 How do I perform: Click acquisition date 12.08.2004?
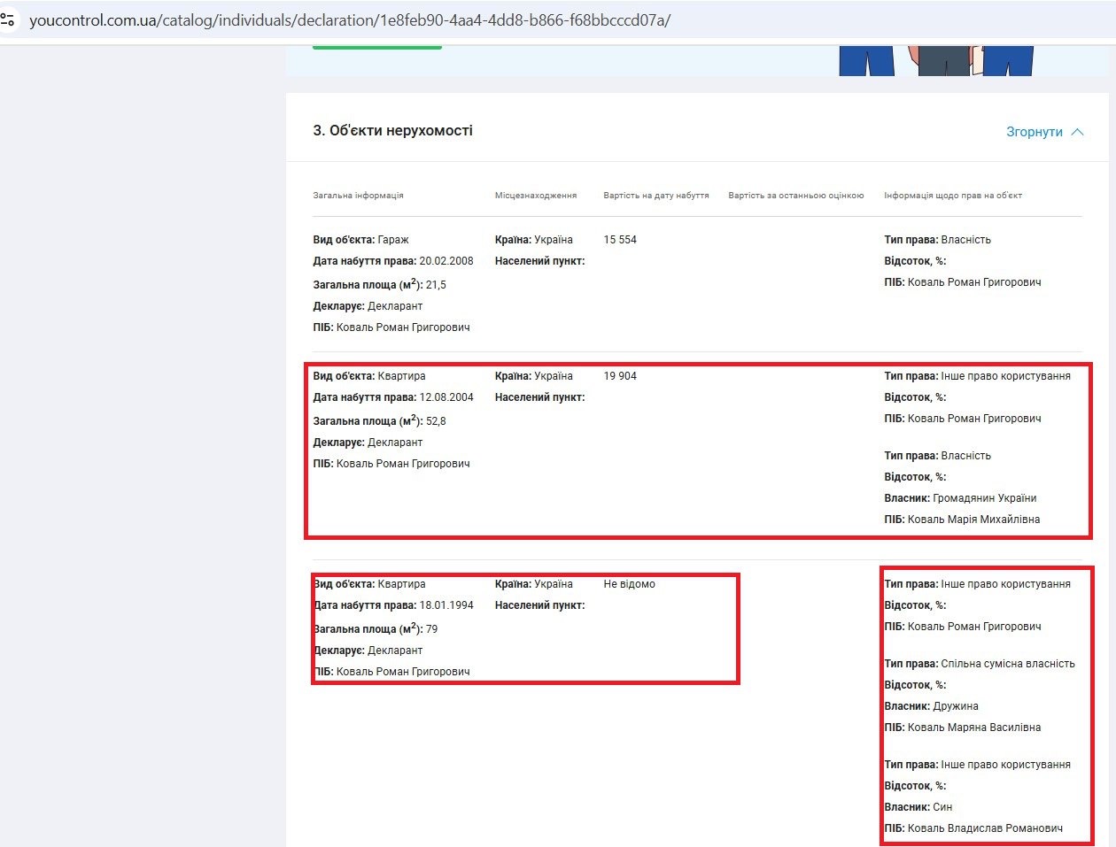[446, 397]
